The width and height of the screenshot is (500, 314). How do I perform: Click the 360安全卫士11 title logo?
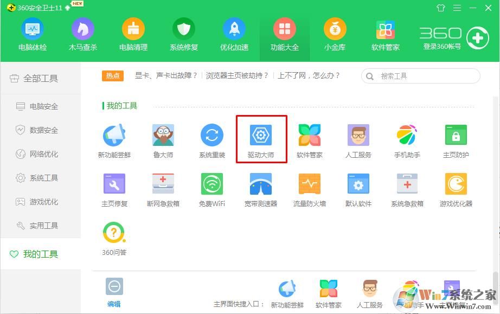tap(35, 8)
